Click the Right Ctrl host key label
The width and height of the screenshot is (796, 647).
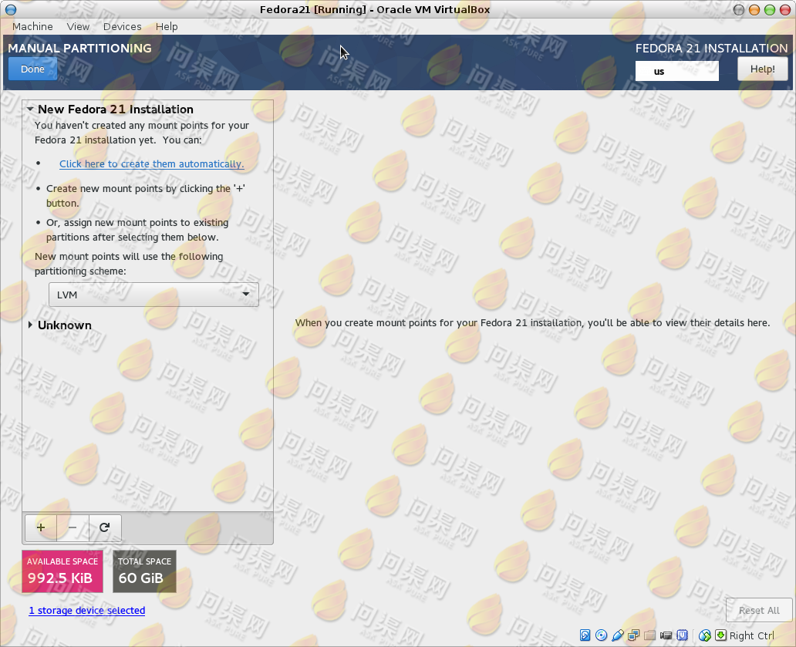[x=752, y=635]
